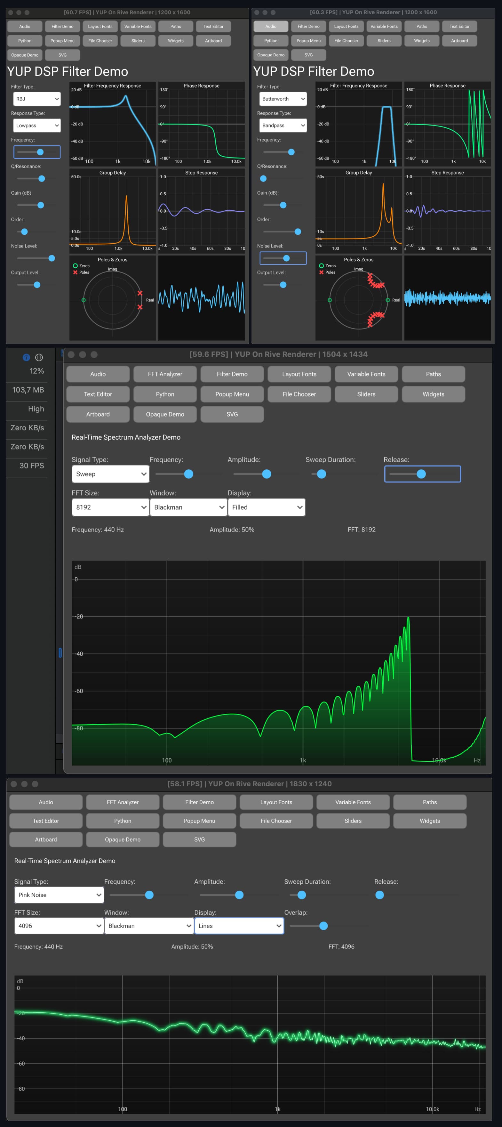
Task: Click SVG button in the Butterworth window
Action: coord(309,55)
